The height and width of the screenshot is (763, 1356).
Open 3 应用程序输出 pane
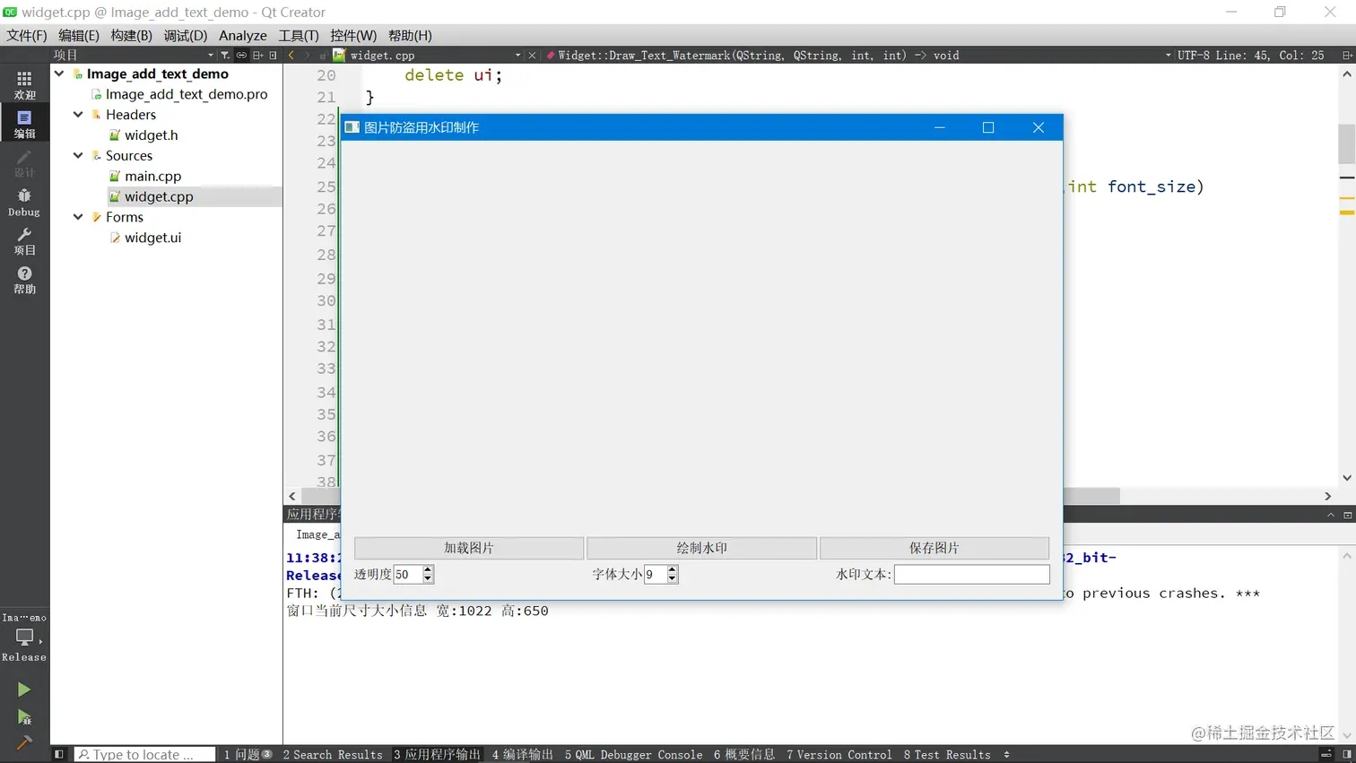point(437,755)
